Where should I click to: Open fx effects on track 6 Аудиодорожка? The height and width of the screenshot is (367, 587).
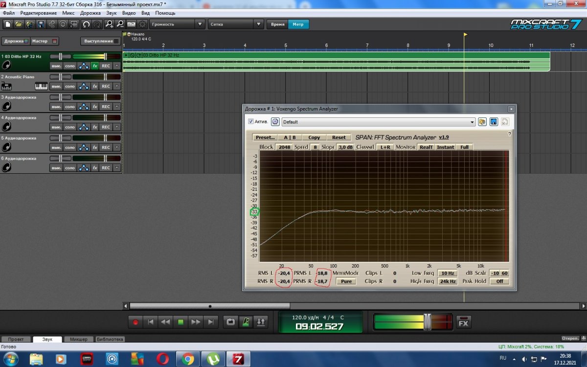point(95,168)
